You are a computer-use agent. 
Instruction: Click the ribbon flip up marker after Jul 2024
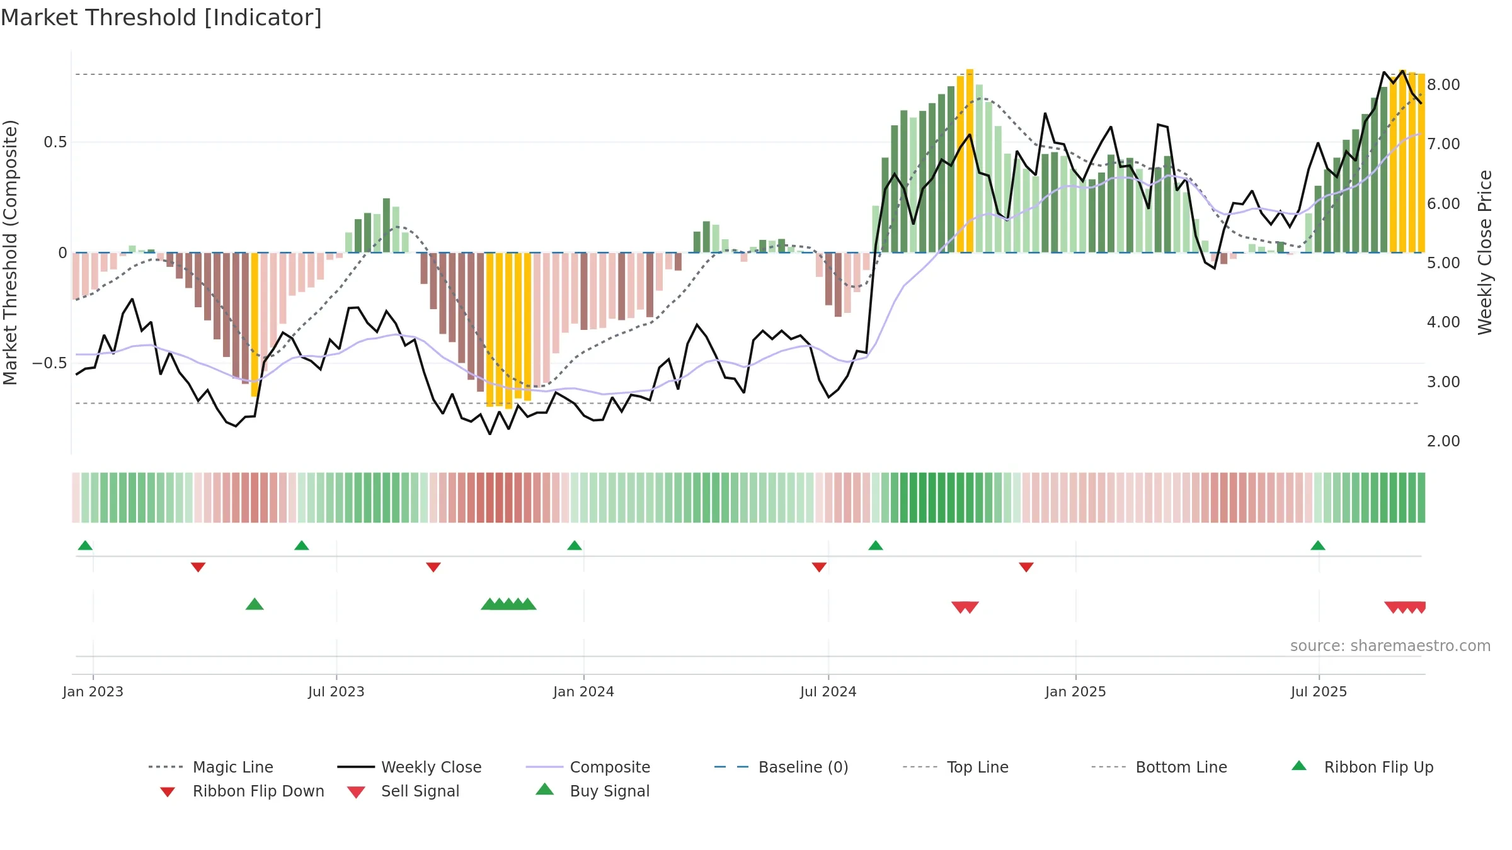876,545
